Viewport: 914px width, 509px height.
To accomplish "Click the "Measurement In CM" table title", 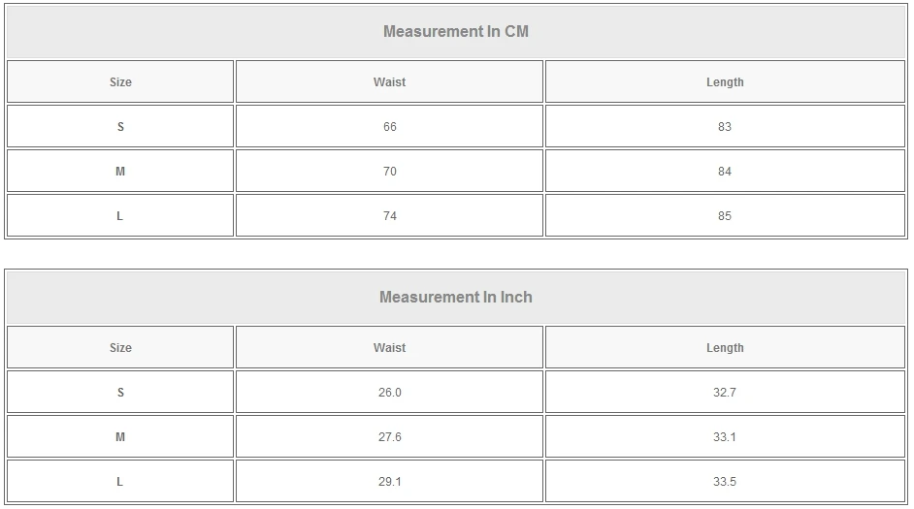I will click(x=456, y=31).
